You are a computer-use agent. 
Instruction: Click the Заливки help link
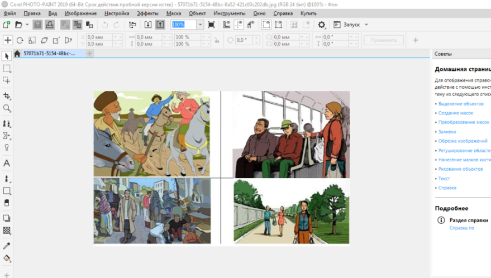coord(446,132)
